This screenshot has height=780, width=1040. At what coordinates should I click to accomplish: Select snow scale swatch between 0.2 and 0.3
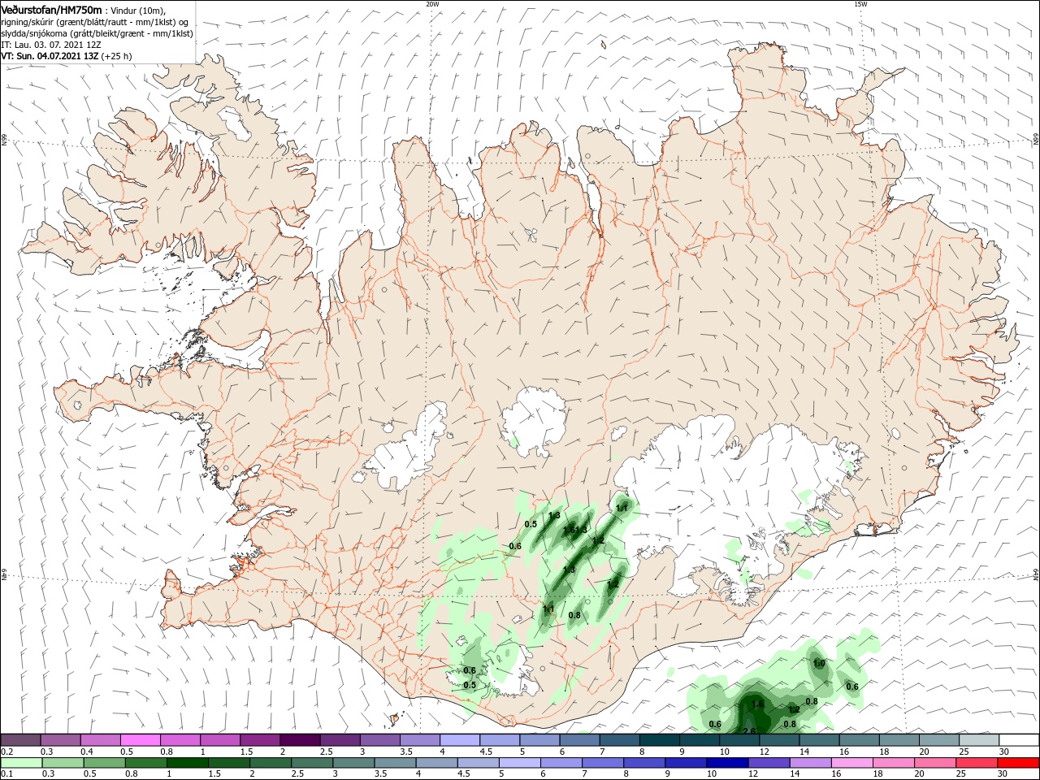click(20, 740)
